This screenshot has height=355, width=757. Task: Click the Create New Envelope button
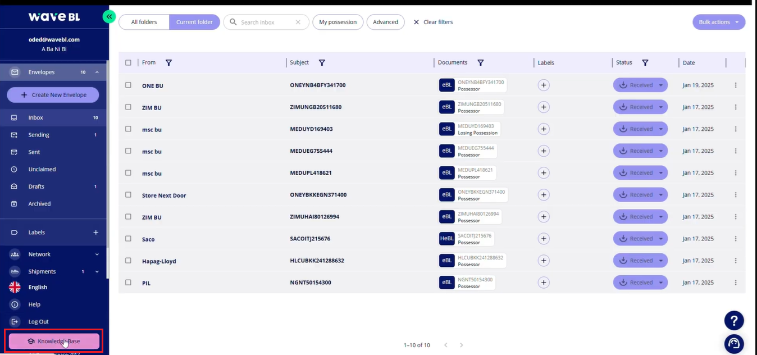(53, 95)
